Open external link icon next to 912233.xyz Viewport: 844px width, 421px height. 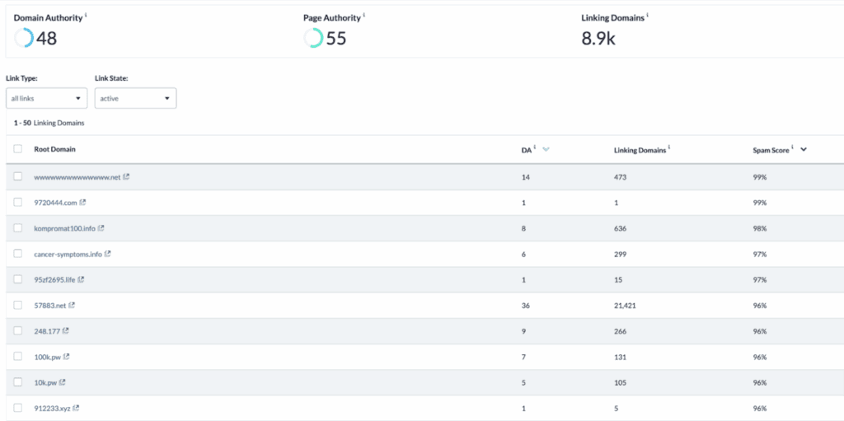(77, 408)
